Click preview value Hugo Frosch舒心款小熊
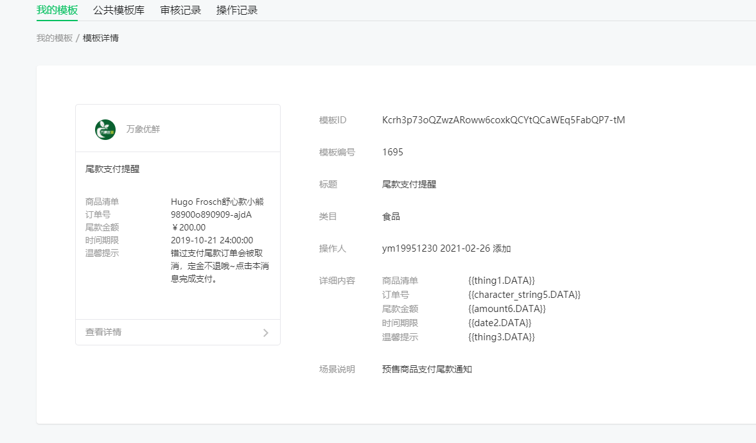Viewport: 756px width, 443px height. click(218, 202)
